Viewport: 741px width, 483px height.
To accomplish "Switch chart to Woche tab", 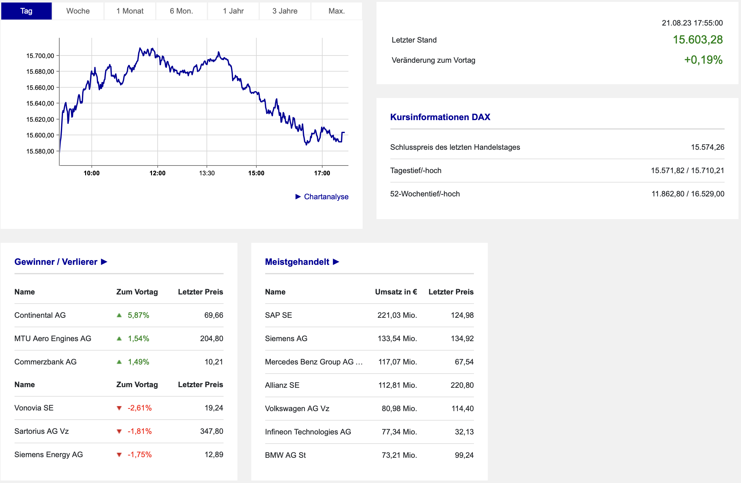I will [x=78, y=11].
